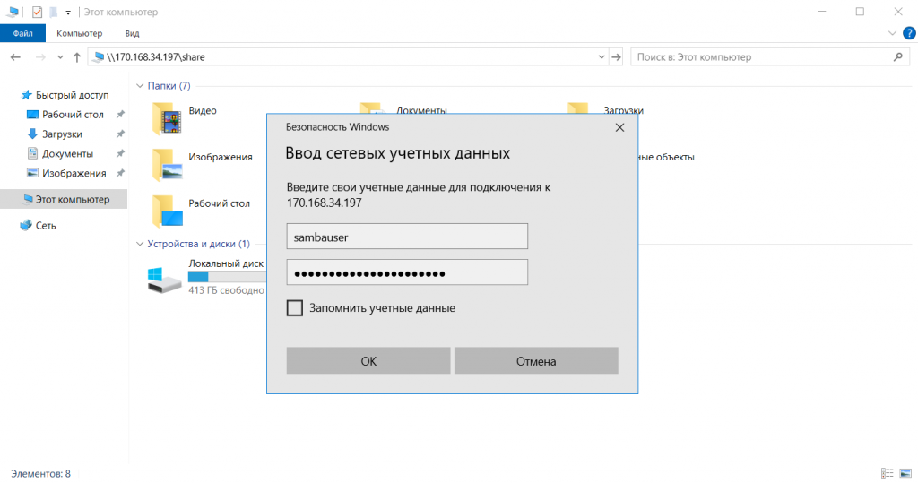This screenshot has width=918, height=483.
Task: Open the Компьютер ribbon tab
Action: [x=79, y=33]
